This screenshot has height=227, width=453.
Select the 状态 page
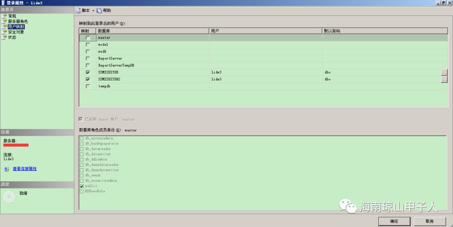[x=12, y=37]
